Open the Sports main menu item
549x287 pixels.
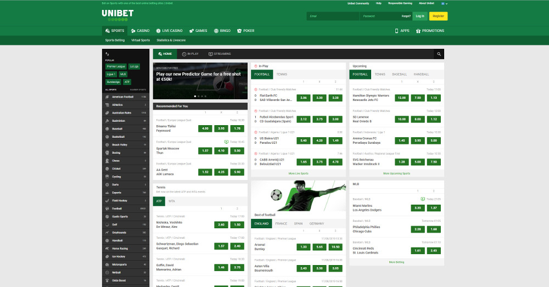point(115,31)
